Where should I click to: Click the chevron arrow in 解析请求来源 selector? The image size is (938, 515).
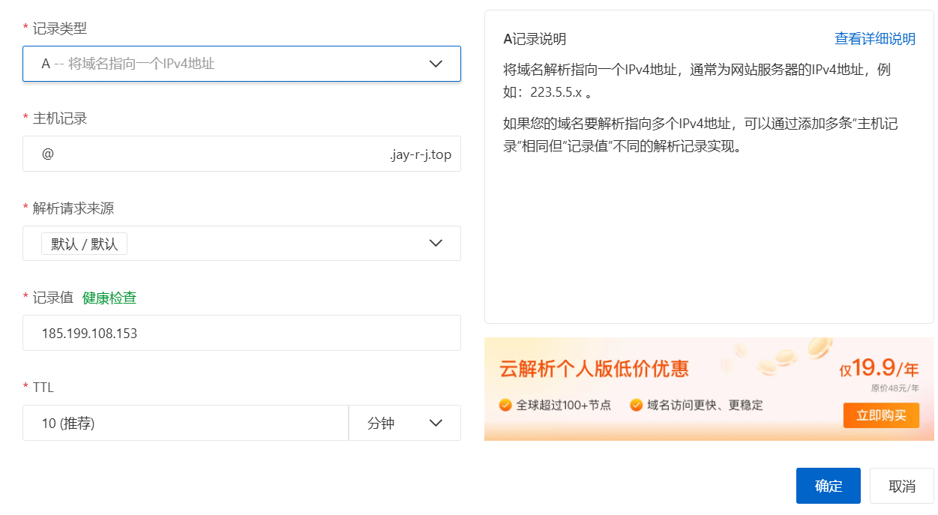coord(436,243)
